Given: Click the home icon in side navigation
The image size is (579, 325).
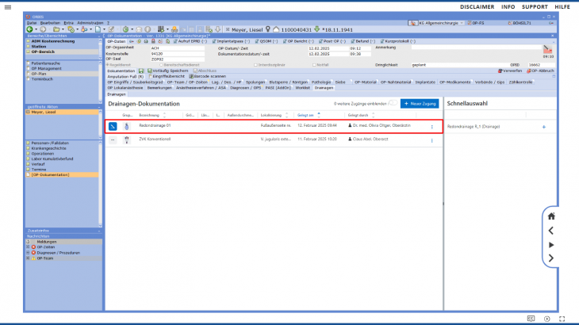Looking at the screenshot, I should click(x=551, y=216).
